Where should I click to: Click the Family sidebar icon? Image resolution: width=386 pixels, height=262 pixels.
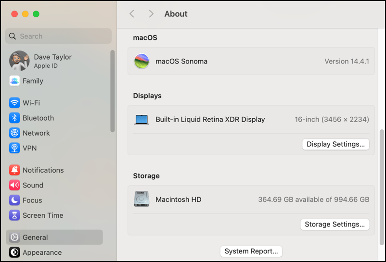[x=14, y=81]
